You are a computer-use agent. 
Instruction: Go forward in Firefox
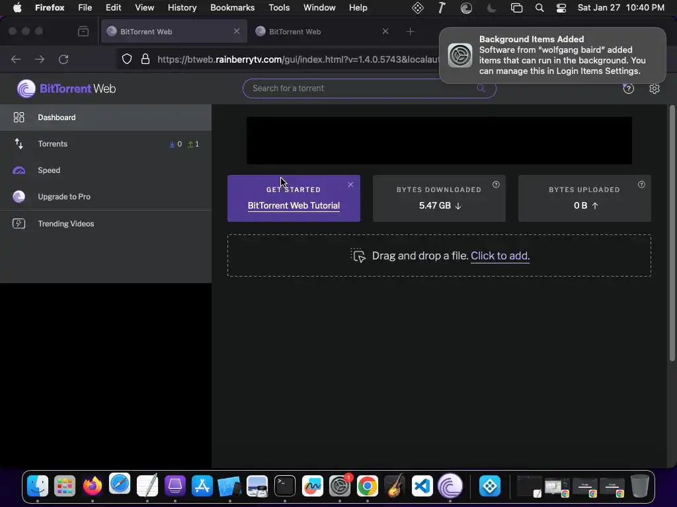point(40,59)
